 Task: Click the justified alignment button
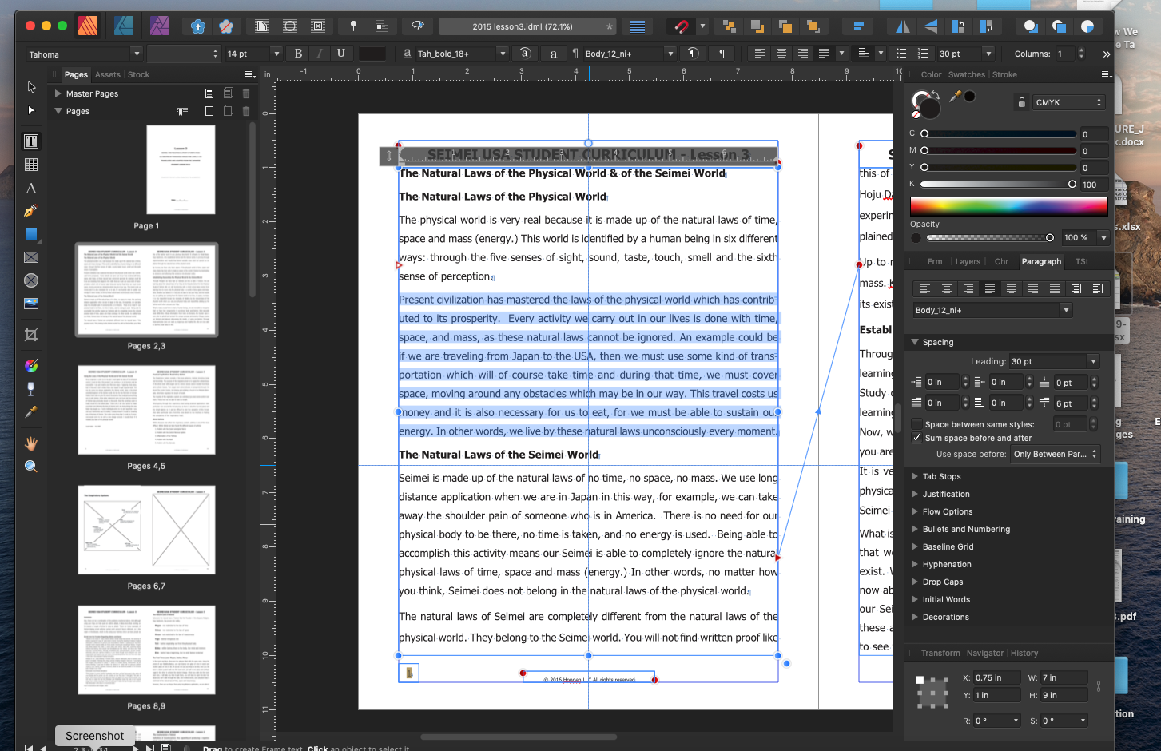tap(824, 53)
